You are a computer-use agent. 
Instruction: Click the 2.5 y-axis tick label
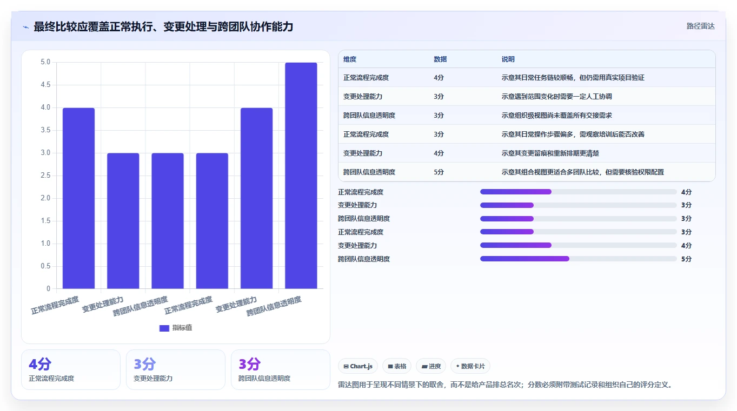click(x=45, y=176)
